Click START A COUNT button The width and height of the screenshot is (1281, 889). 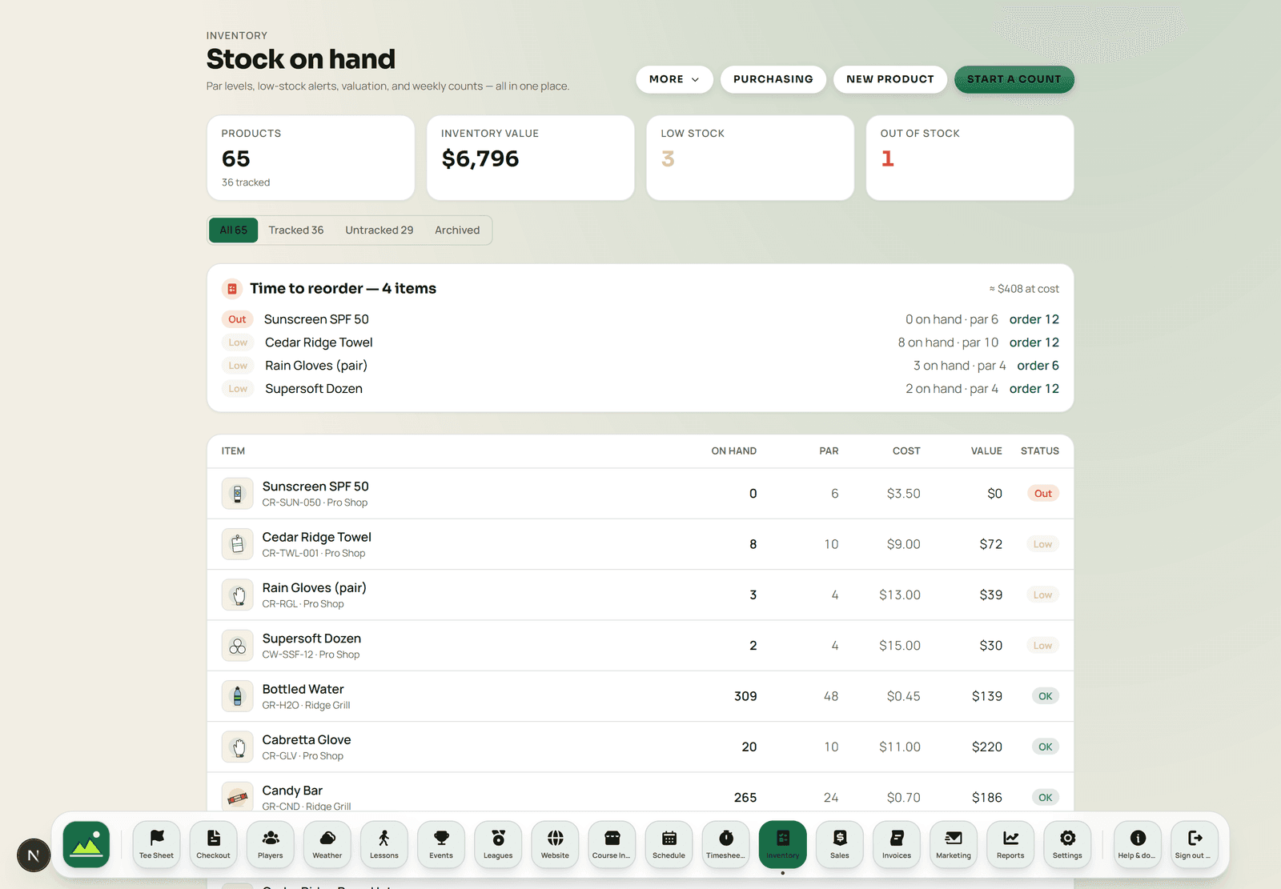click(1014, 79)
